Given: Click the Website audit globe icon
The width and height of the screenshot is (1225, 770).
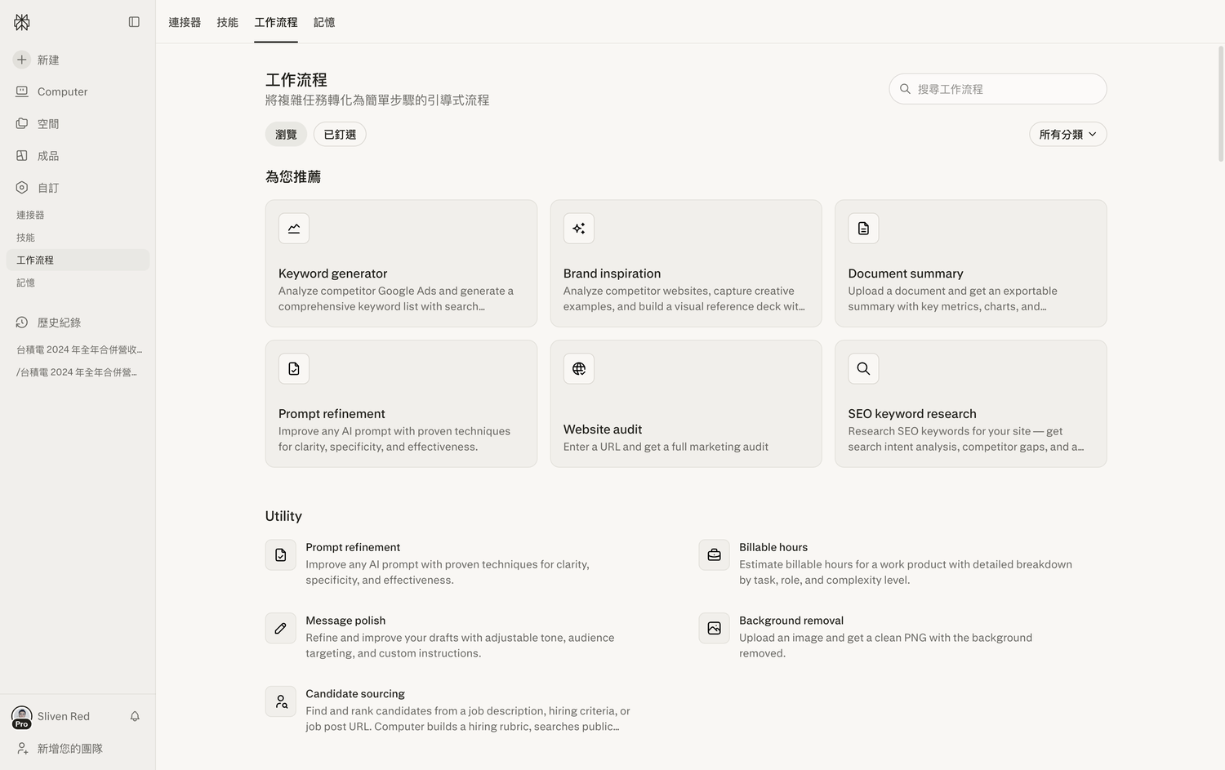Looking at the screenshot, I should [x=579, y=369].
